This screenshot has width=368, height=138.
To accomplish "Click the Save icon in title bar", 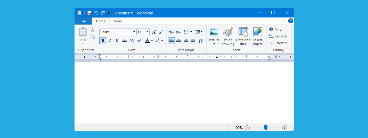I will 90,13.
